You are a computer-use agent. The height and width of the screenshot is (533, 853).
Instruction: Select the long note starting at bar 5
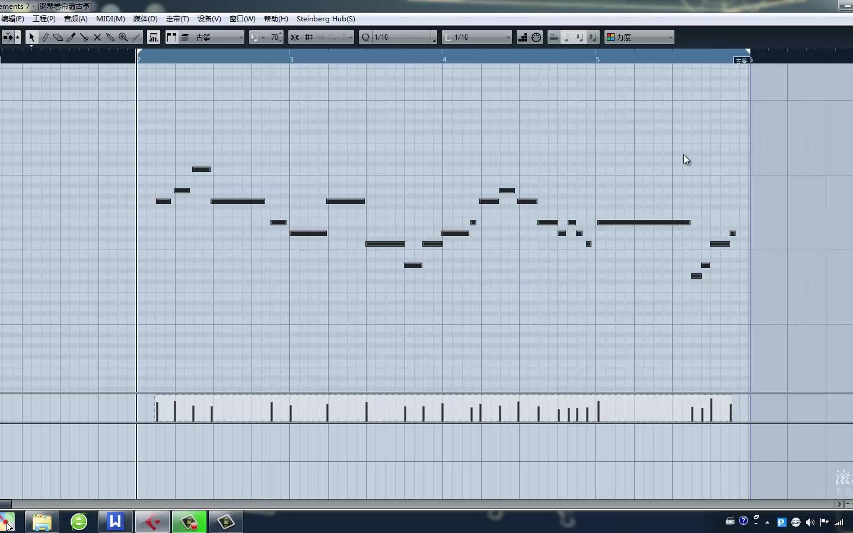[644, 223]
